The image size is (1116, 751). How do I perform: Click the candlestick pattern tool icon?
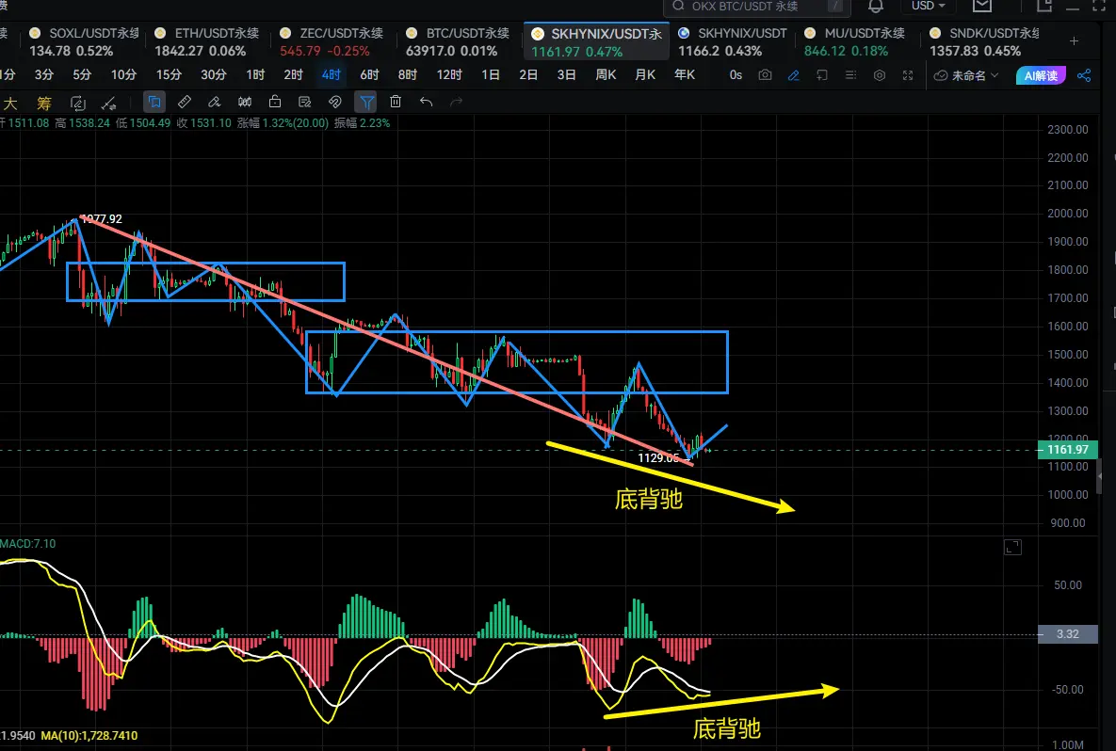pos(245,103)
